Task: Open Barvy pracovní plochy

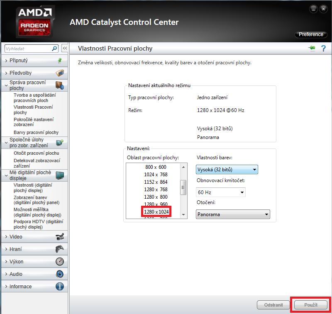Action: 36,132
